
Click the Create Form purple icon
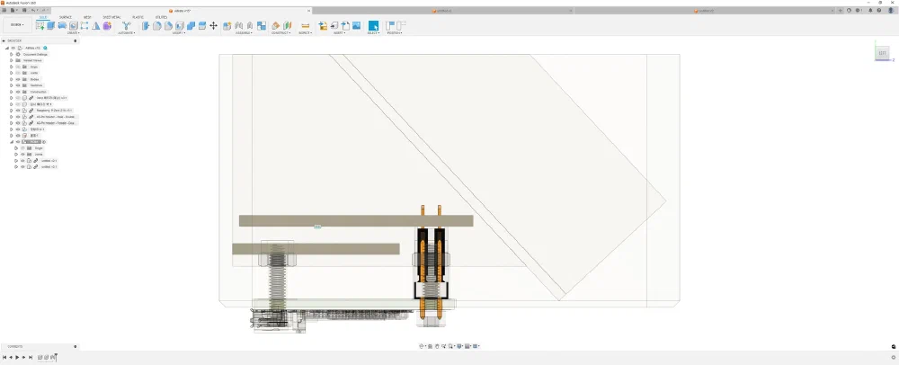(x=107, y=26)
